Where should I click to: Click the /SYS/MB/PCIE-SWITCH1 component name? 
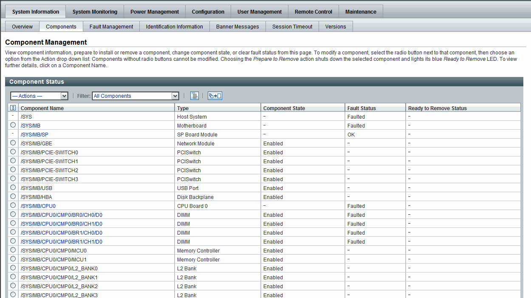click(x=49, y=162)
